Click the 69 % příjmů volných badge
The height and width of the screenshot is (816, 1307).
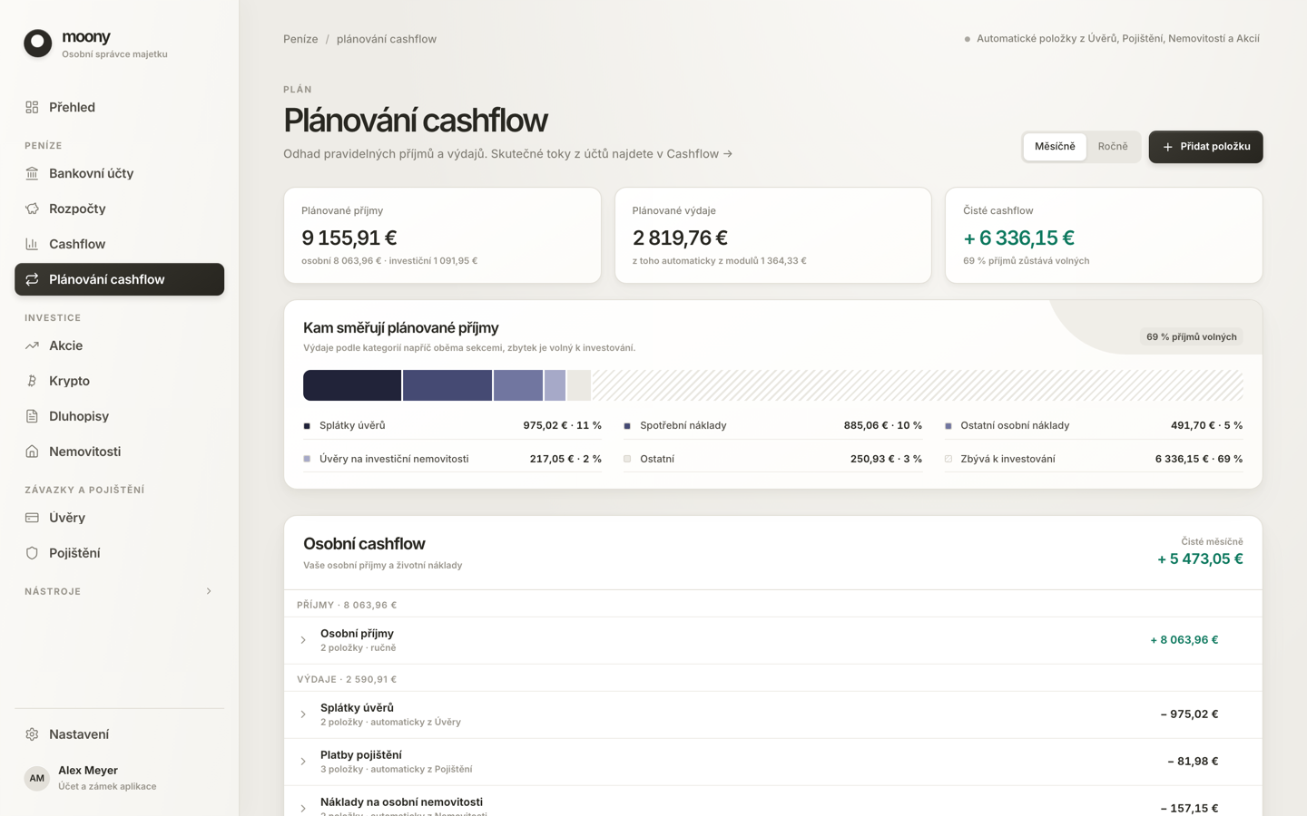point(1191,336)
